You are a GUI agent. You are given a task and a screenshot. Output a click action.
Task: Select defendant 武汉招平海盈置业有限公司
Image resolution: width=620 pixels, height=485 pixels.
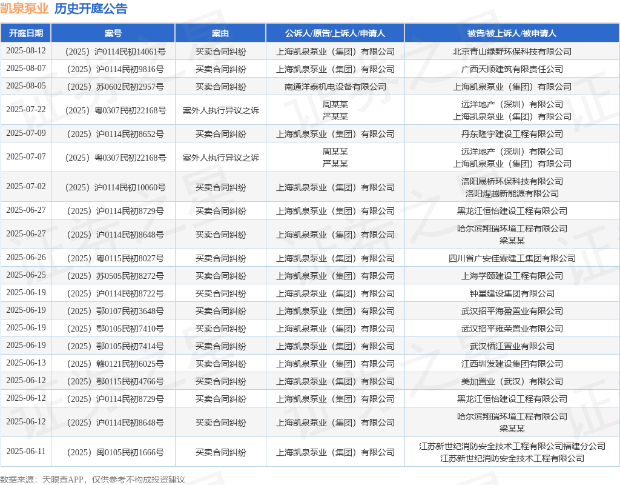(512, 311)
